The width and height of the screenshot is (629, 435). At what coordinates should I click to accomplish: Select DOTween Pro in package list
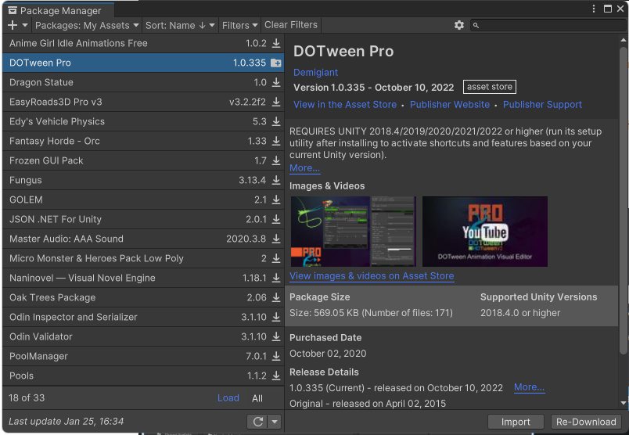[143, 63]
